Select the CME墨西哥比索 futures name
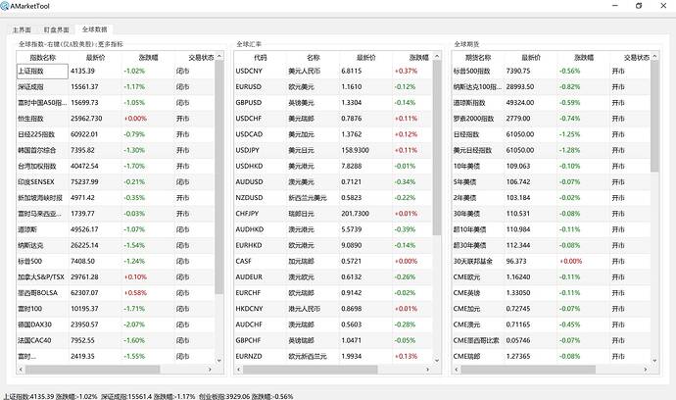Image resolution: width=676 pixels, height=400 pixels. 476,340
